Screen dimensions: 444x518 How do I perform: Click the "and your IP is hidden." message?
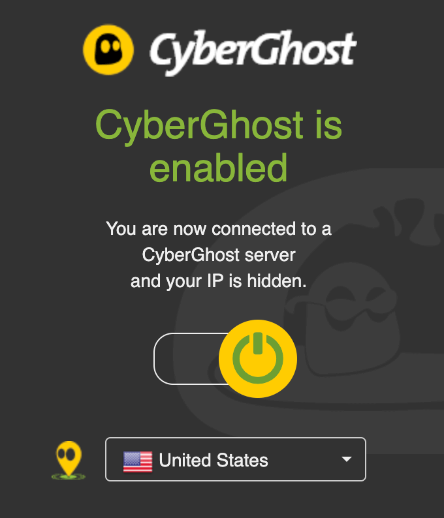[x=219, y=281]
